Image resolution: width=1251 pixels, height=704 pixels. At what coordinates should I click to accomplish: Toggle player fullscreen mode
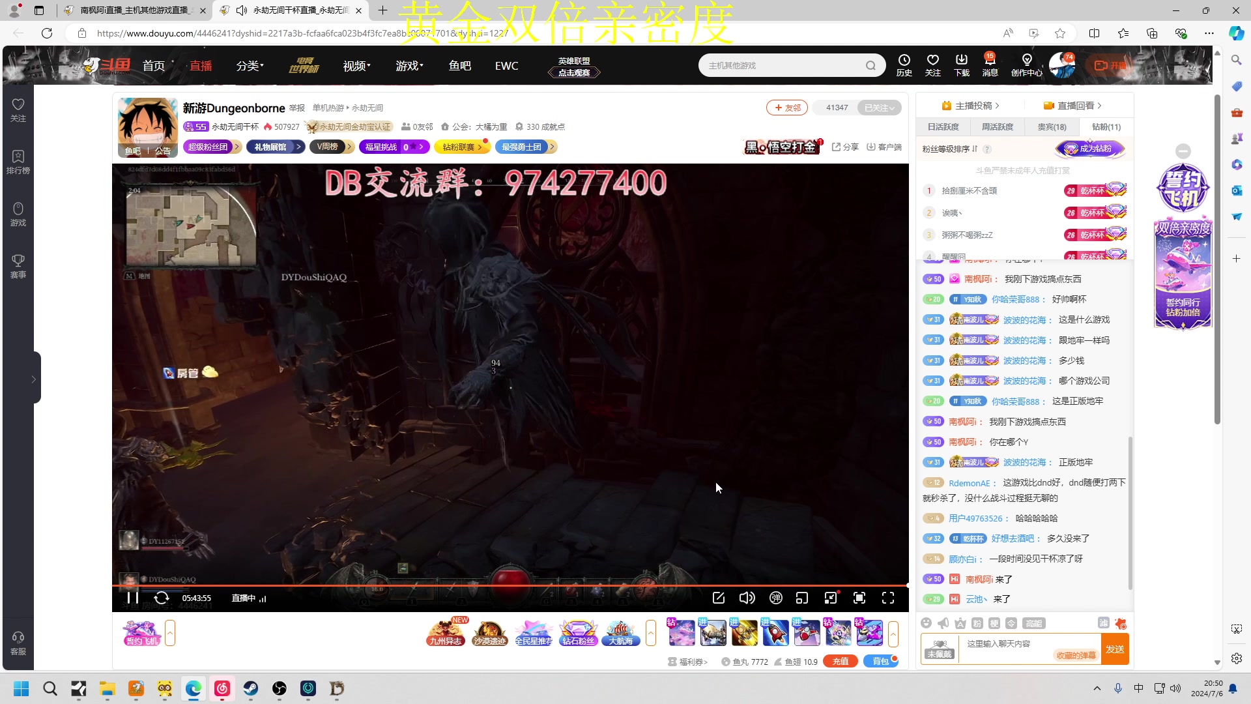click(888, 598)
